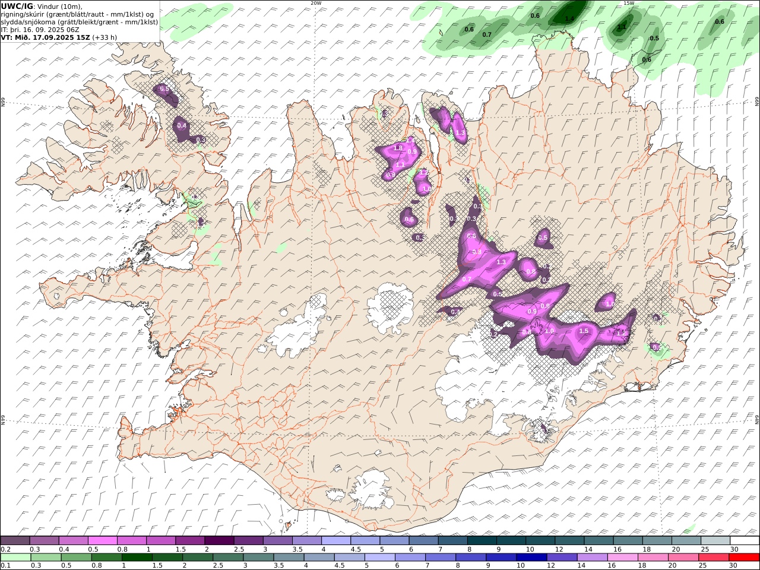Select the deep blue lower swatch at 10
The height and width of the screenshot is (570, 760).
[531, 558]
